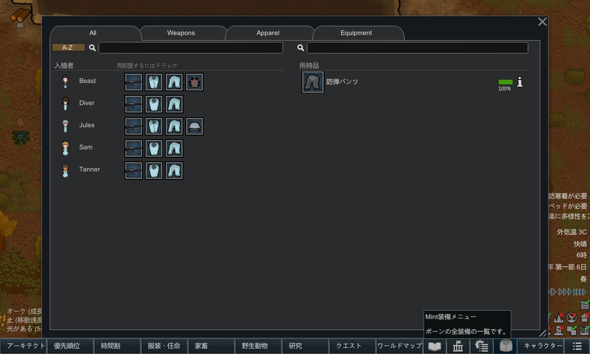590x354 pixels.
Task: Toggle the A-Z sort button
Action: point(68,47)
